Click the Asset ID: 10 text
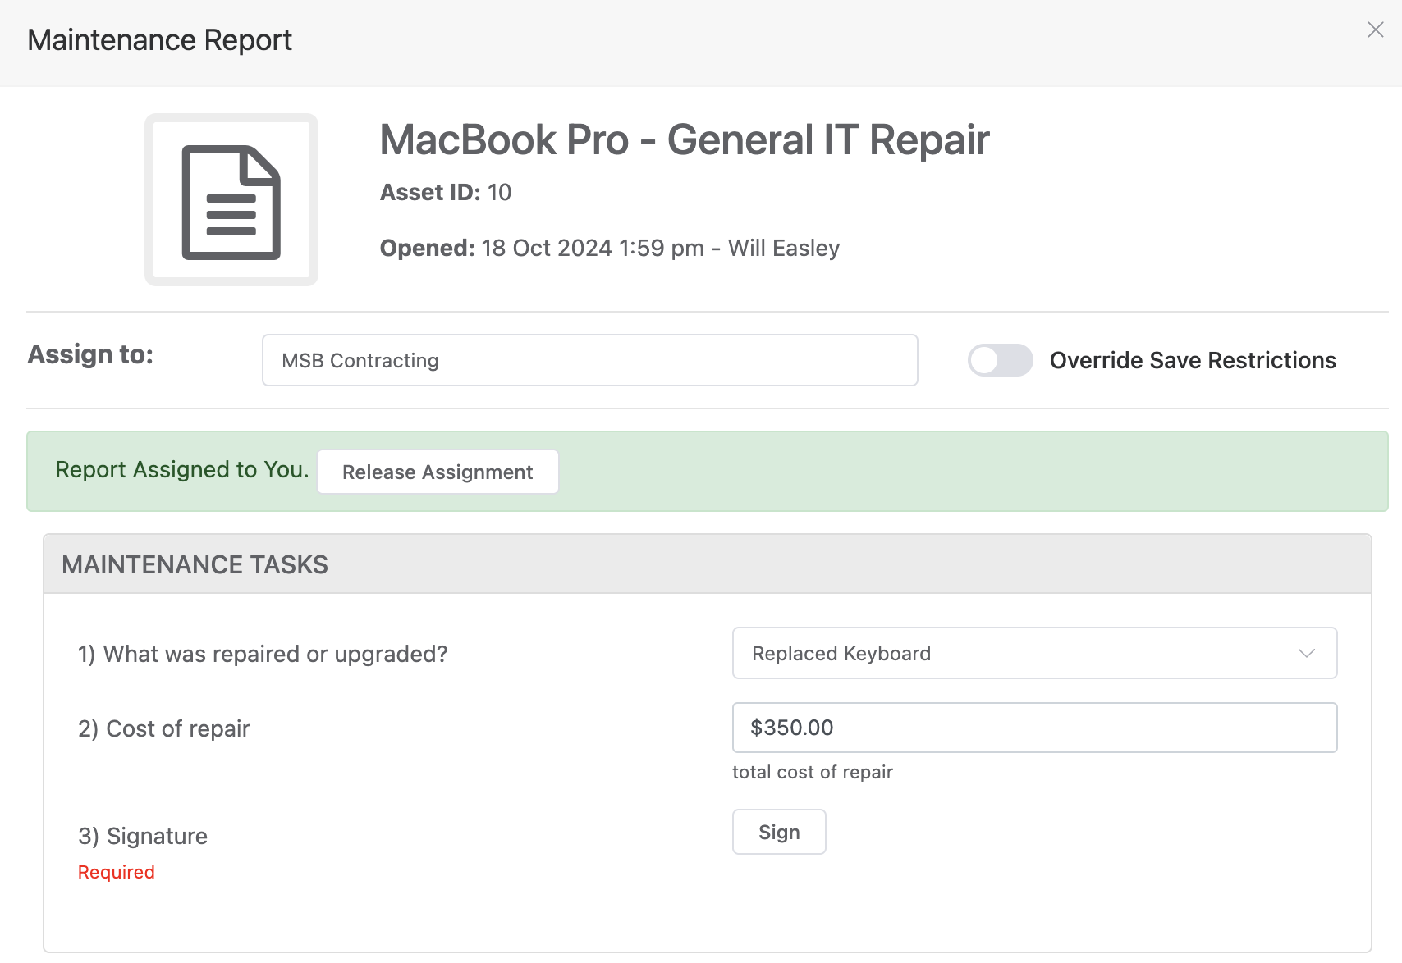Image resolution: width=1402 pixels, height=963 pixels. [x=445, y=192]
